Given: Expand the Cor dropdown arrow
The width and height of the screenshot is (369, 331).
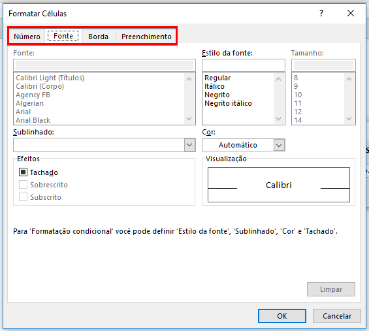Looking at the screenshot, I should [279, 145].
